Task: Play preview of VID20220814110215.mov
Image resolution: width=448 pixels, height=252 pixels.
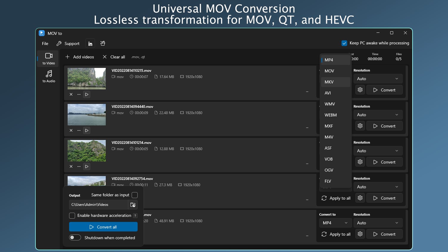Action: [87, 94]
